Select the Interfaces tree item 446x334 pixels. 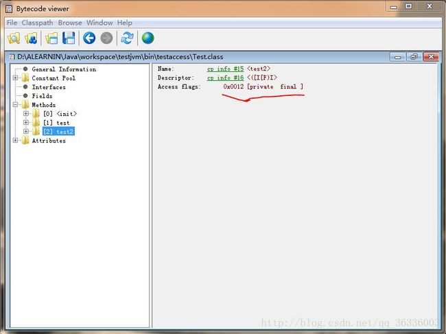(49, 87)
